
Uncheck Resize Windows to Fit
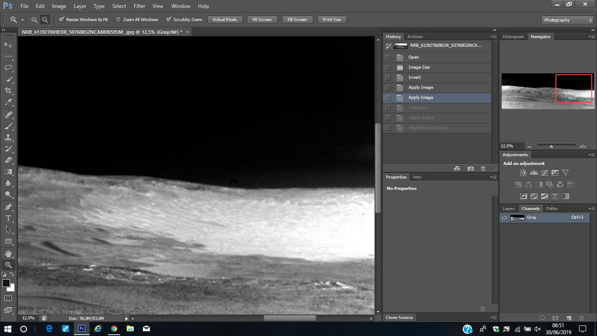point(62,20)
